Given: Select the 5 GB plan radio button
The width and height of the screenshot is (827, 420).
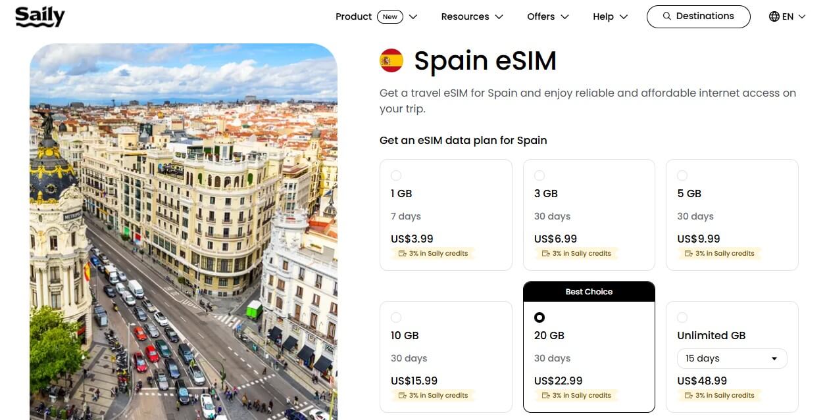Looking at the screenshot, I should pyautogui.click(x=682, y=175).
